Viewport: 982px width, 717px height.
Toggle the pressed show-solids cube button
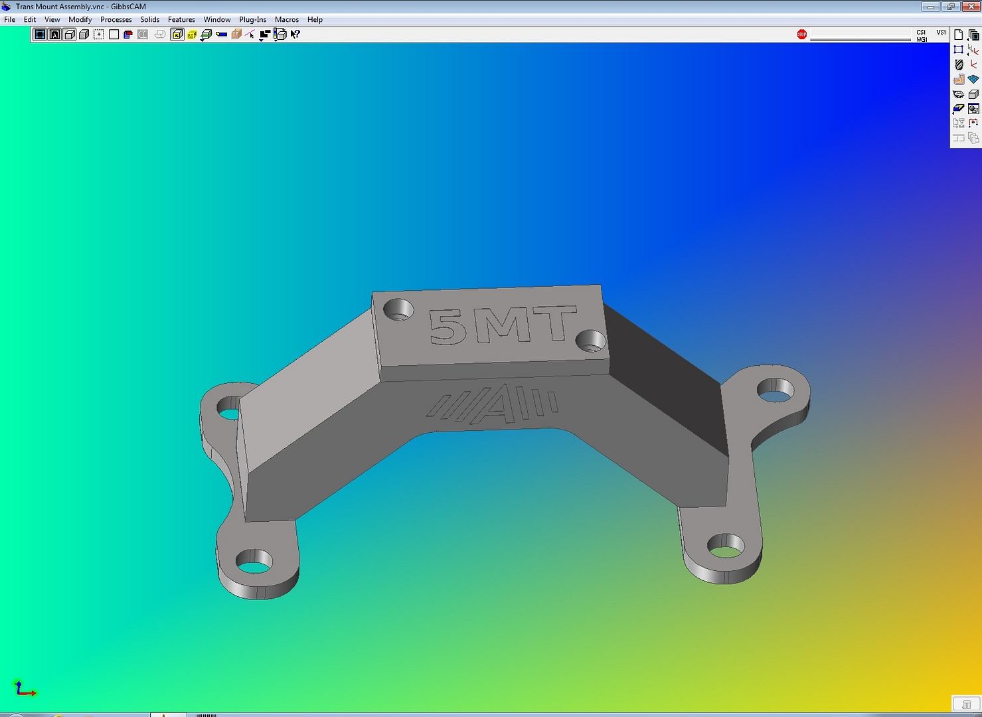click(x=69, y=35)
